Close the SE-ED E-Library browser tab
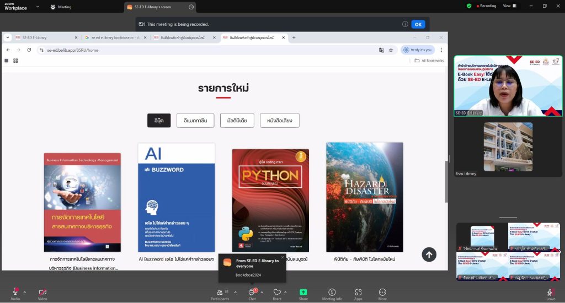 [x=76, y=37]
